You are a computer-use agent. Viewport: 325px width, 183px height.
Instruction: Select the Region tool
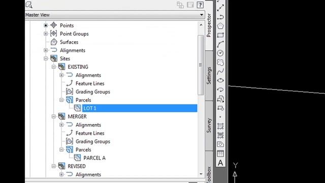tap(220, 144)
